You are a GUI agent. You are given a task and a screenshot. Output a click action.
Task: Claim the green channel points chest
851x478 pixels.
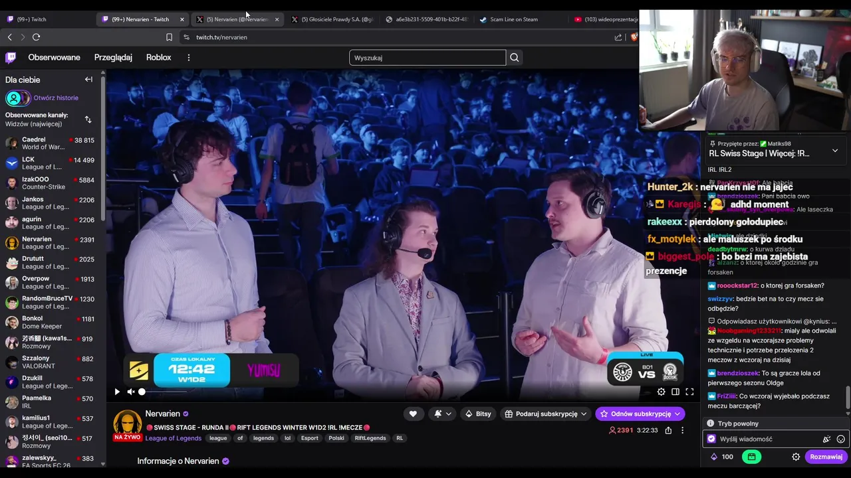click(751, 457)
